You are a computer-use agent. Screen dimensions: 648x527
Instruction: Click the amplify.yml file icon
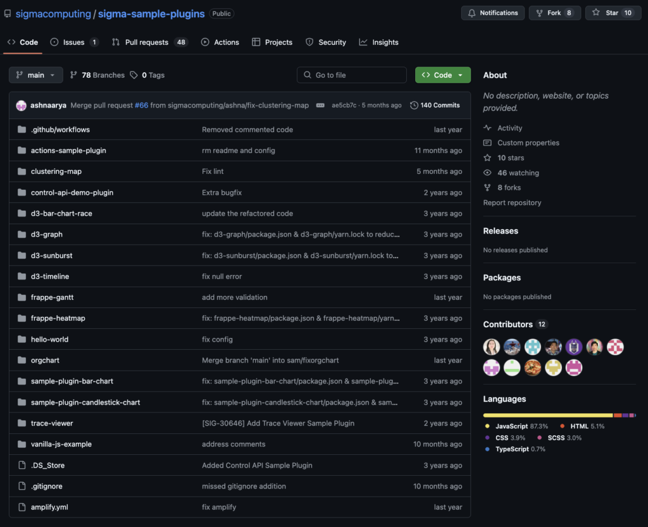[x=22, y=507]
